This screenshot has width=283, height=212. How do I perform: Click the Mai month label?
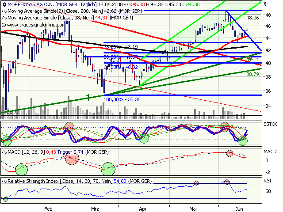pos(193,209)
